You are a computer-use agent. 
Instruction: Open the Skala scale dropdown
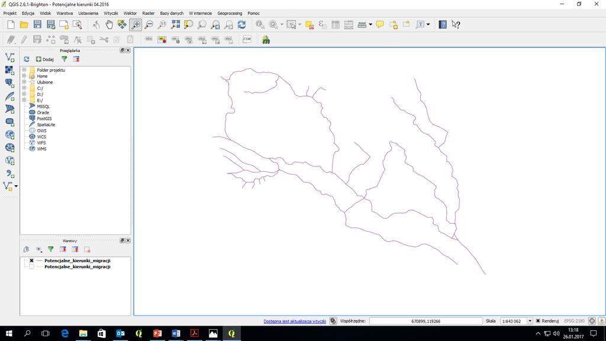coord(530,321)
